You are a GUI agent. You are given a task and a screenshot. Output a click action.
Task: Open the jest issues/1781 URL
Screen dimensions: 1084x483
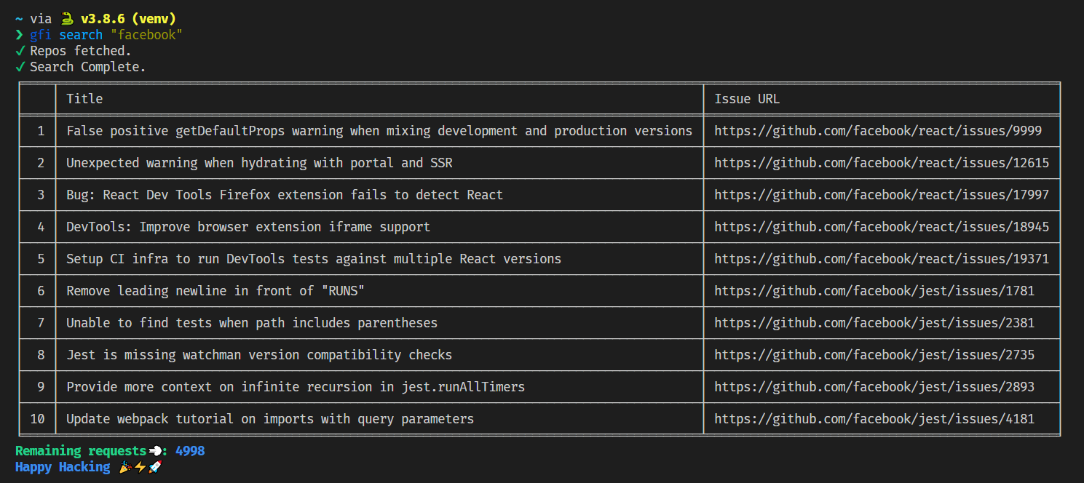[874, 291]
